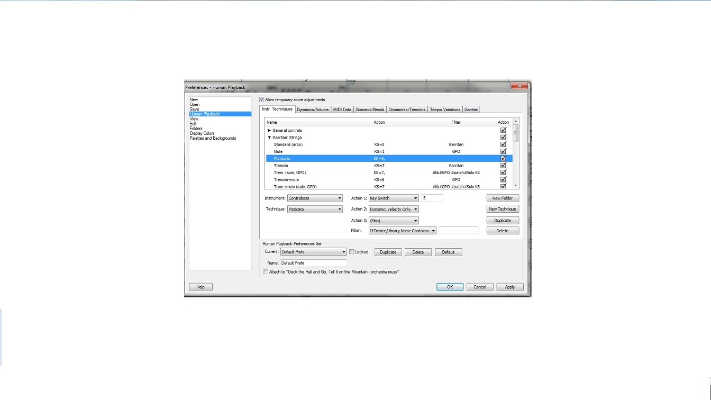Click the New Folder button

click(503, 198)
